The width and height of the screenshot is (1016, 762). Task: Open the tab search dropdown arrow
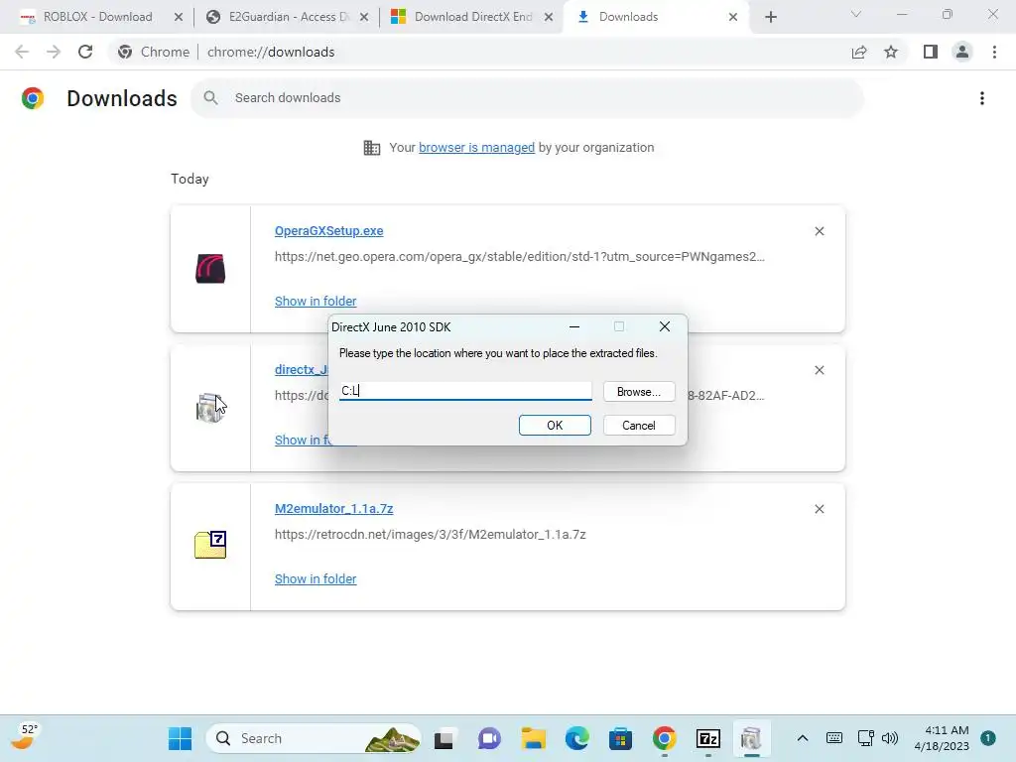pyautogui.click(x=856, y=14)
